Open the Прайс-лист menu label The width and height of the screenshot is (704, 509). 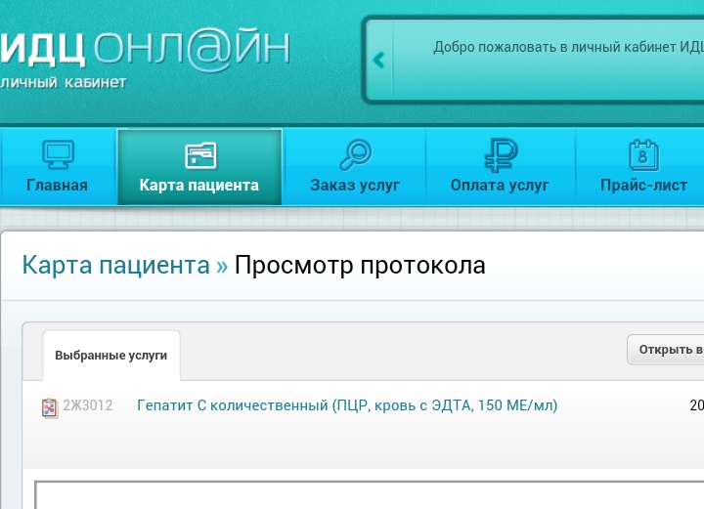point(643,185)
